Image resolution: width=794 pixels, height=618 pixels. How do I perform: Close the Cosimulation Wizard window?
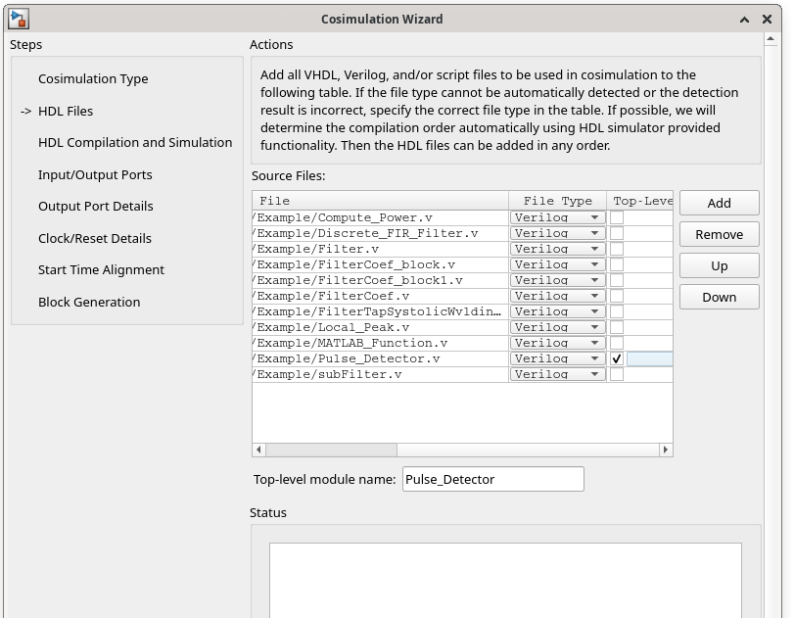point(768,19)
